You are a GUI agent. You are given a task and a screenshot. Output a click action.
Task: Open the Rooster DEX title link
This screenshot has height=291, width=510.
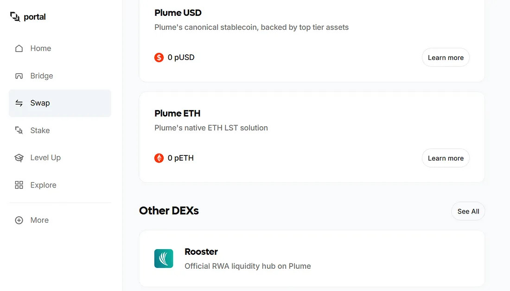click(201, 252)
